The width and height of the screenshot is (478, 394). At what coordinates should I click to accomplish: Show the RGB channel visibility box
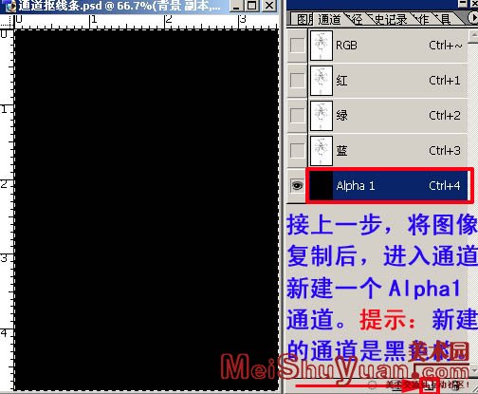pos(297,46)
